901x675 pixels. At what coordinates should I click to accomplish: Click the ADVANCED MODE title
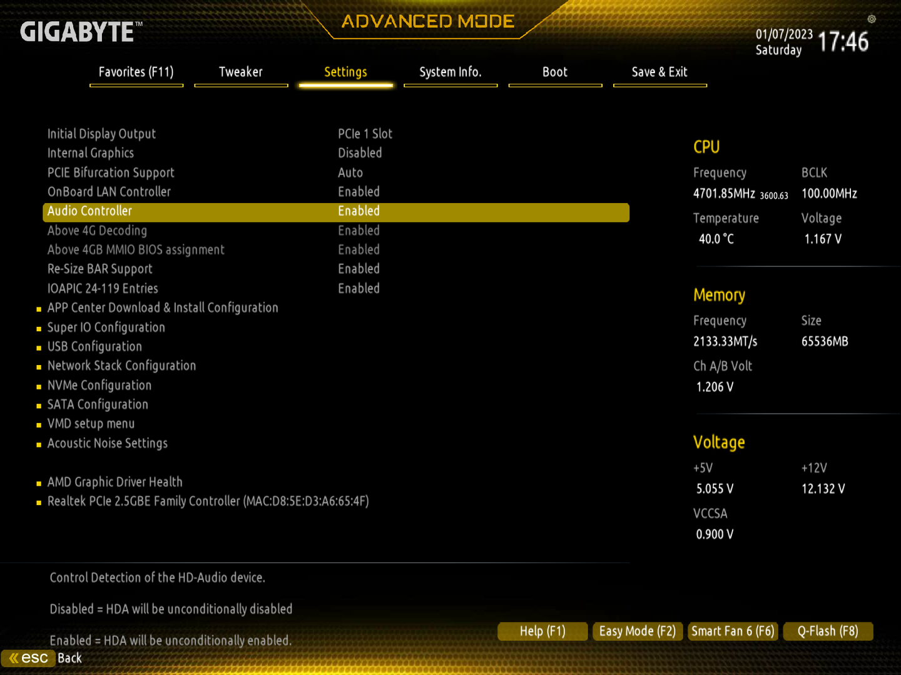click(428, 22)
